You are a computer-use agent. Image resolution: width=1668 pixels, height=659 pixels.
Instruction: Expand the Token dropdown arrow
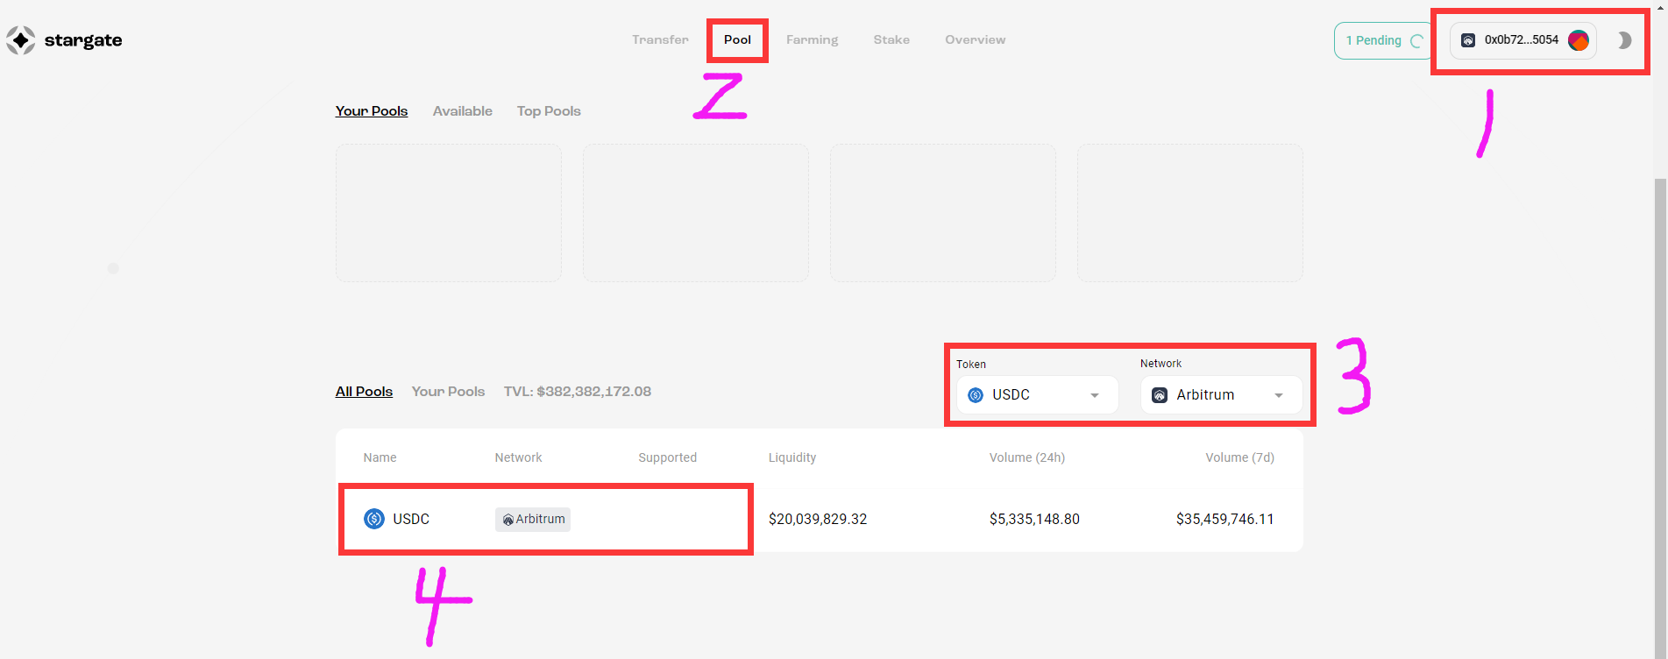1095,396
